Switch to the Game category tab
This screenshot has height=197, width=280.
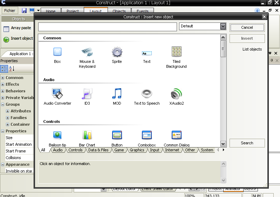click(119, 150)
